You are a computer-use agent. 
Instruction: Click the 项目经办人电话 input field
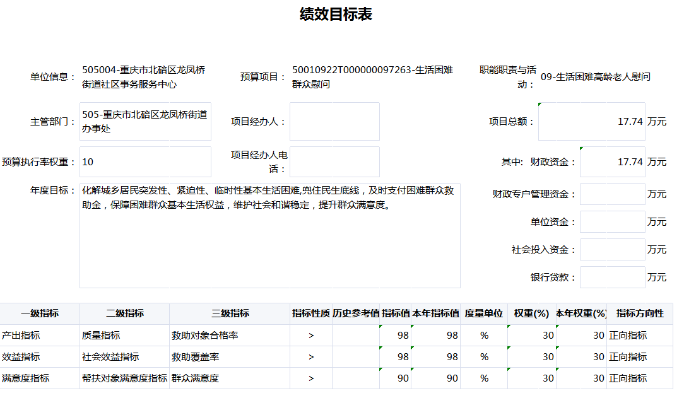click(x=334, y=161)
